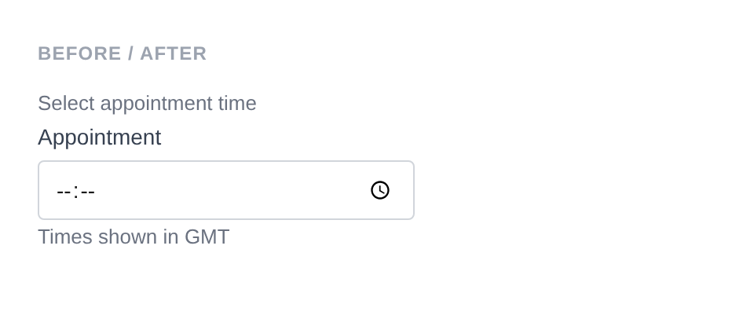Click the word 'Select' in description text
The image size is (754, 319).
(x=66, y=104)
